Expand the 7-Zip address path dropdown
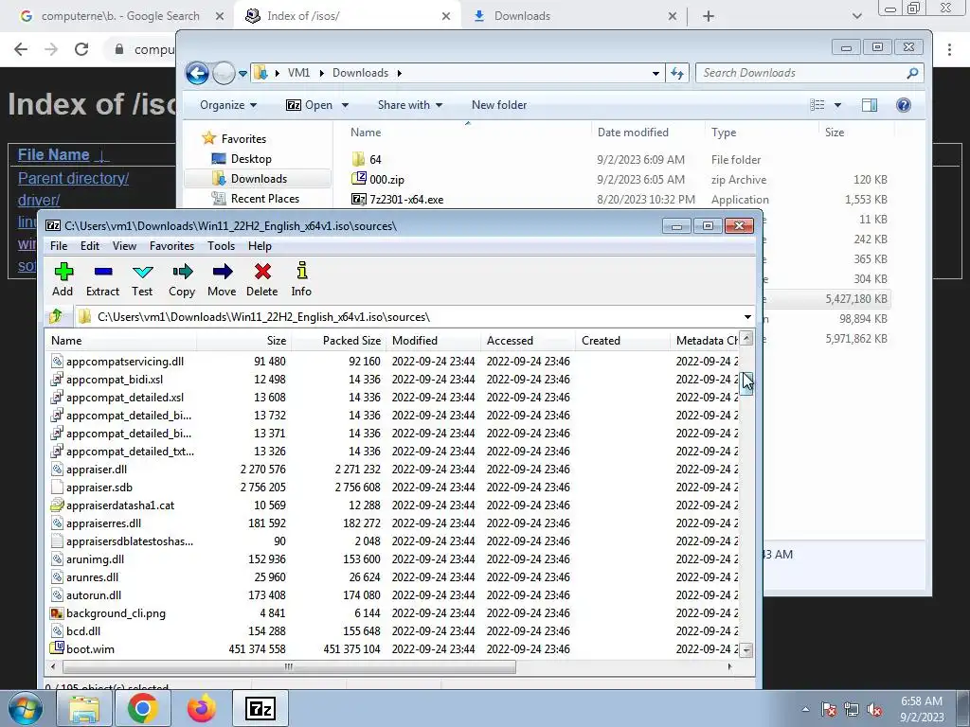 (747, 317)
